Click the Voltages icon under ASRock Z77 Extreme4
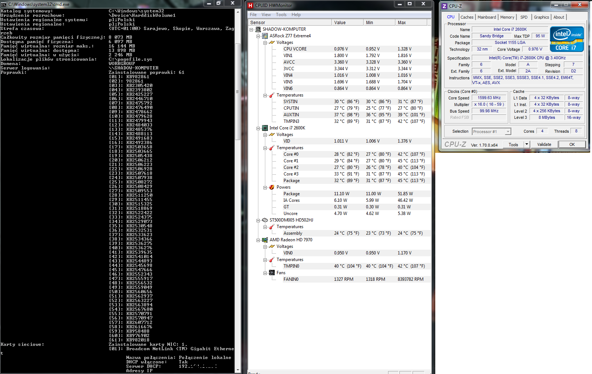Image resolution: width=592 pixels, height=374 pixels. tap(272, 42)
